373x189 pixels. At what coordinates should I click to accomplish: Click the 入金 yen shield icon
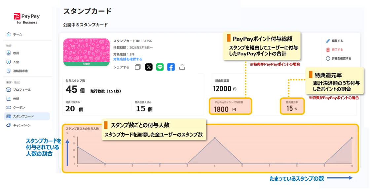tap(9, 62)
